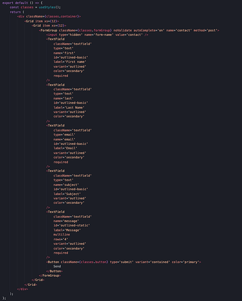Click label='Subject' attribute
Image resolution: width=242 pixels, height=301 pixels.
point(67,194)
